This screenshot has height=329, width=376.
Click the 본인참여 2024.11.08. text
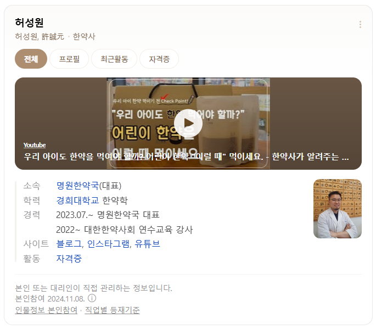point(50,299)
